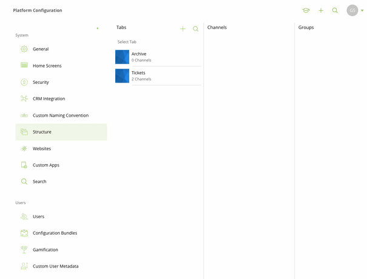Select the Archive tab thumbnail
This screenshot has height=279, width=367.
point(122,57)
